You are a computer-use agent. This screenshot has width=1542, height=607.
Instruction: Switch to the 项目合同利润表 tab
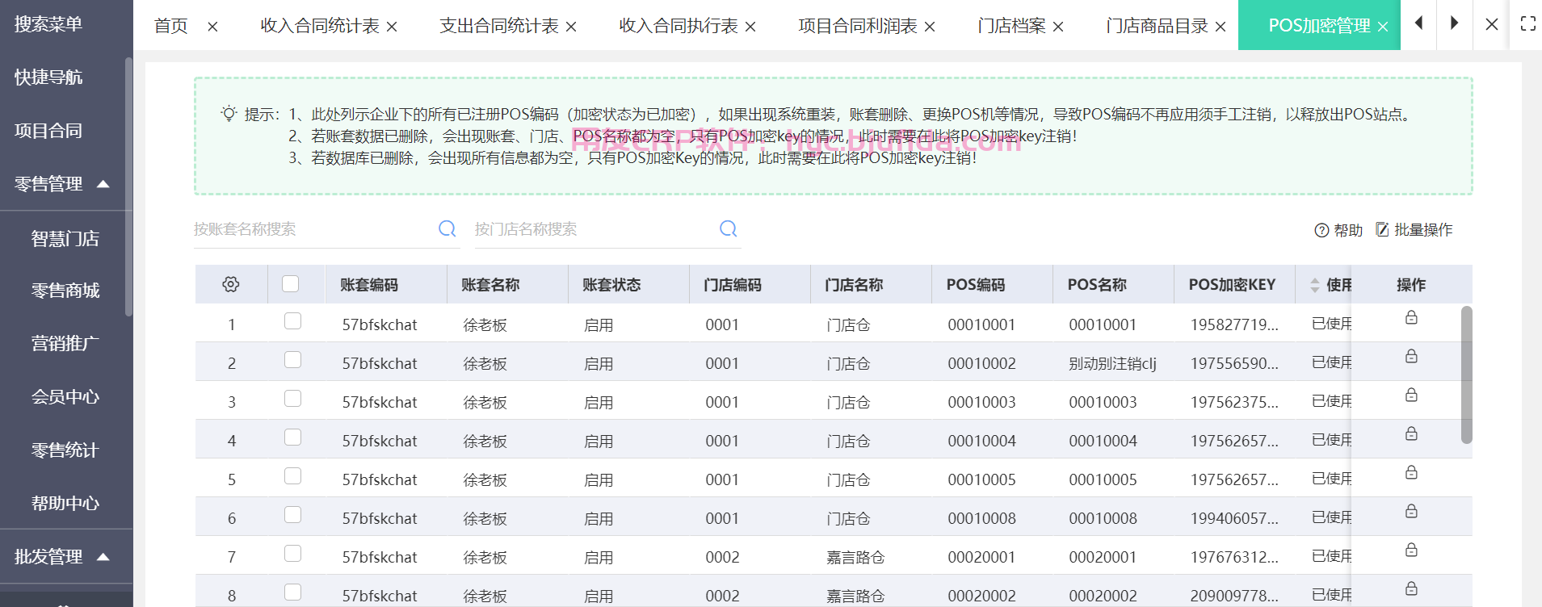[x=858, y=26]
